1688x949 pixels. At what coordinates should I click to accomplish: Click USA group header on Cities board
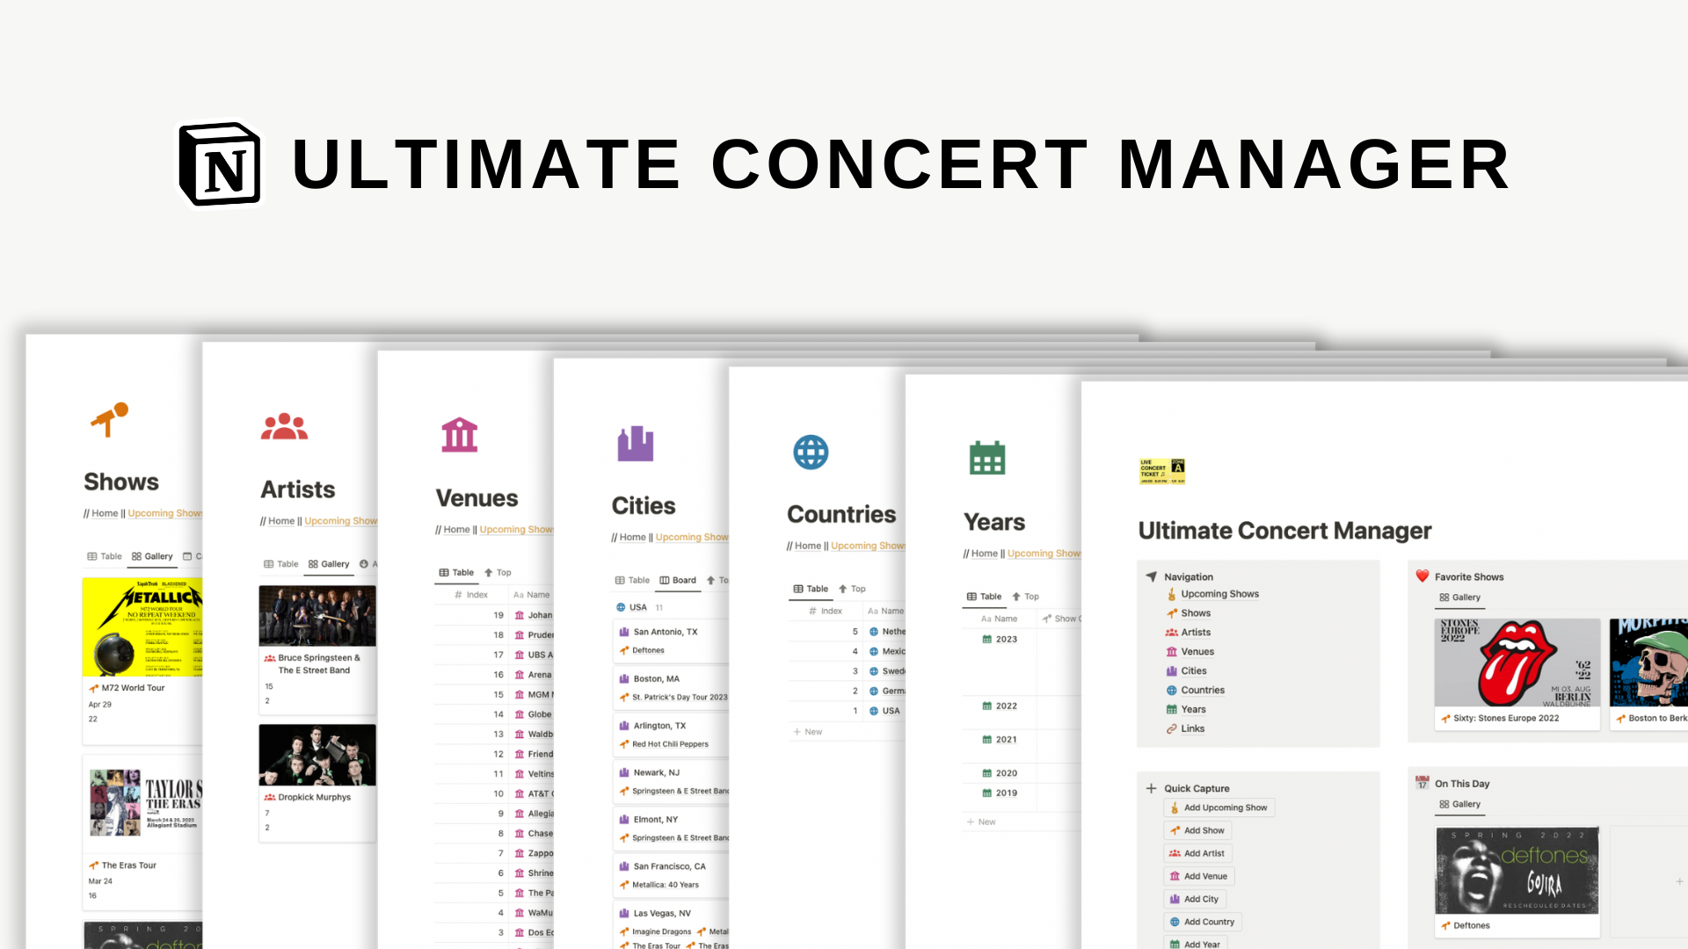click(638, 607)
